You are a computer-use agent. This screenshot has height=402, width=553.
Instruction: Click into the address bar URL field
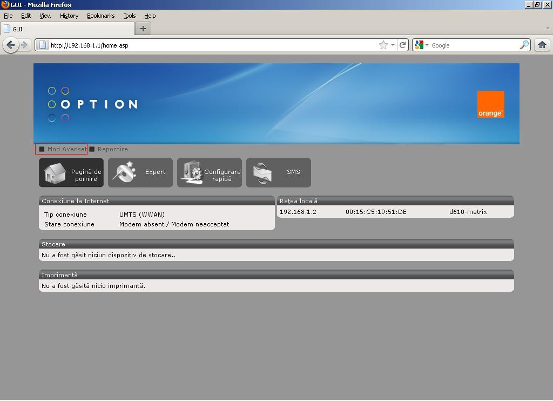click(x=211, y=45)
